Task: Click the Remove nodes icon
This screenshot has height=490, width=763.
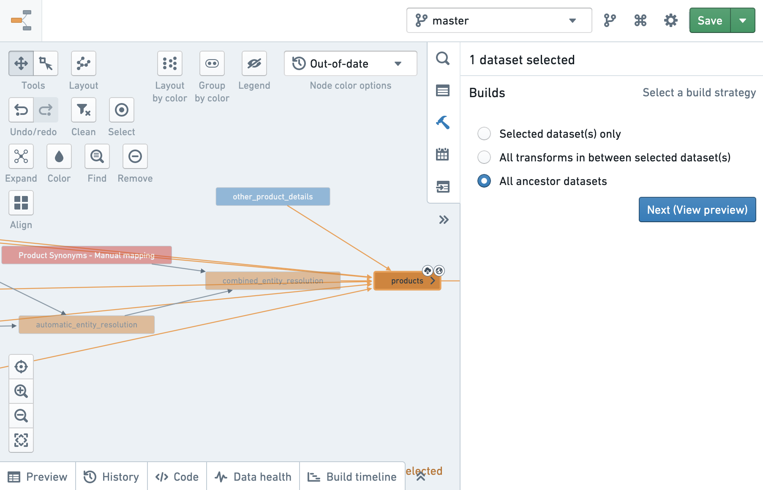Action: coord(135,156)
